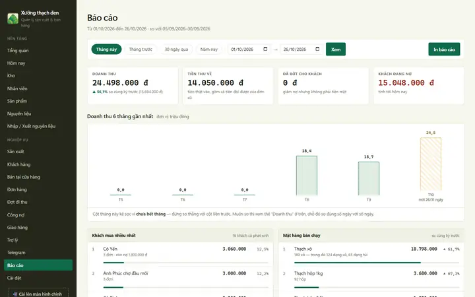
Task: Click the In báo cáo button
Action: click(x=444, y=49)
